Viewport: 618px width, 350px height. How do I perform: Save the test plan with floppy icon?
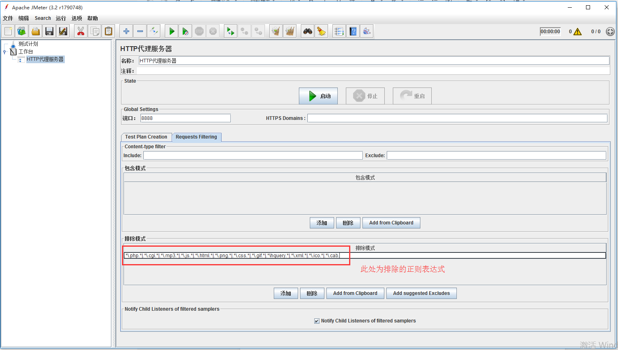click(49, 31)
